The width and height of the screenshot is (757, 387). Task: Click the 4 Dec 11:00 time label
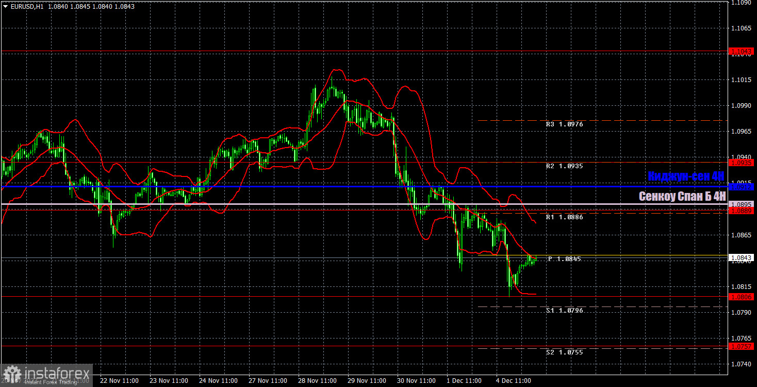tap(513, 380)
